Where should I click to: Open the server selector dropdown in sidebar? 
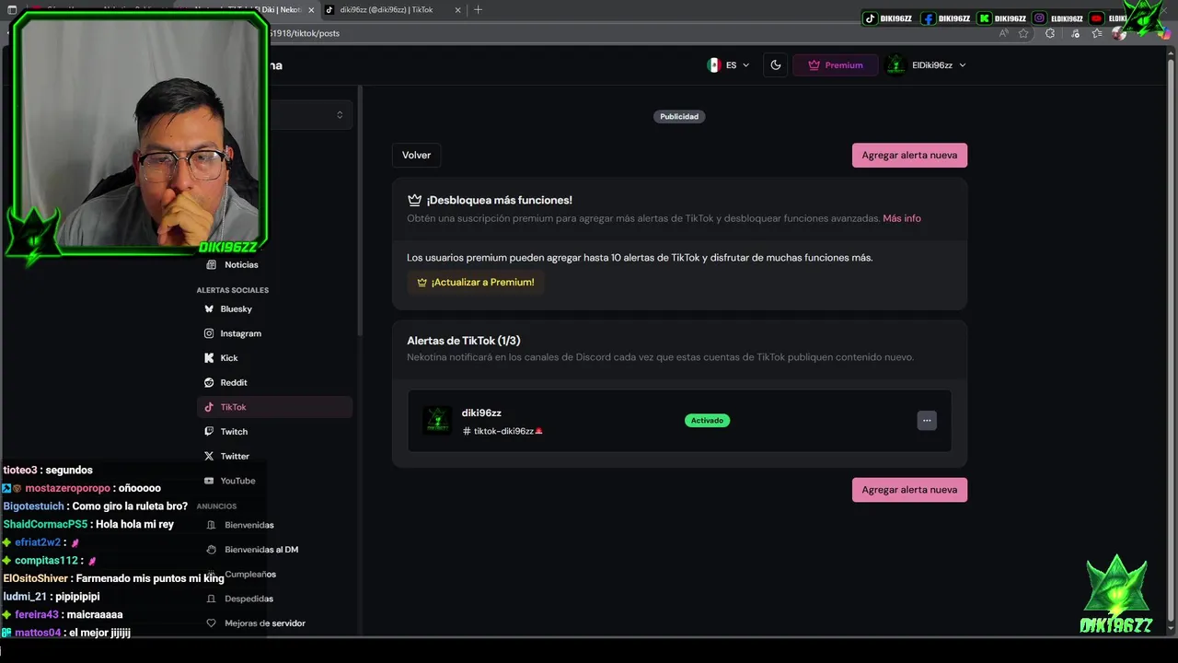pyautogui.click(x=309, y=115)
